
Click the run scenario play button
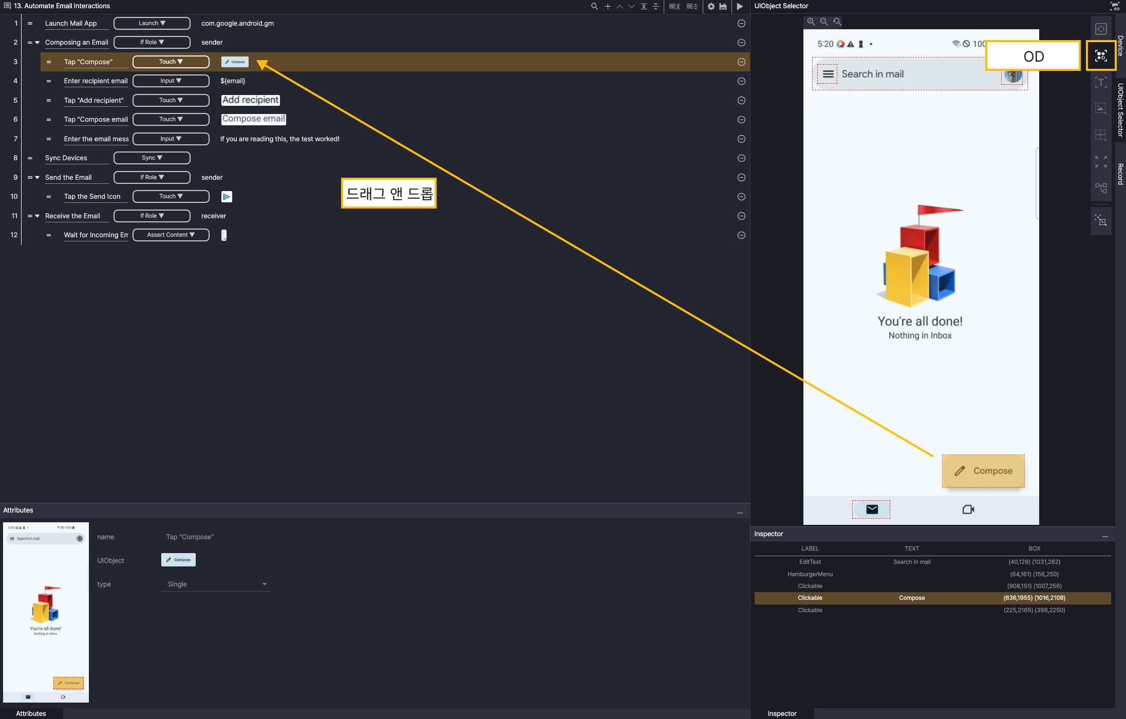tap(740, 6)
